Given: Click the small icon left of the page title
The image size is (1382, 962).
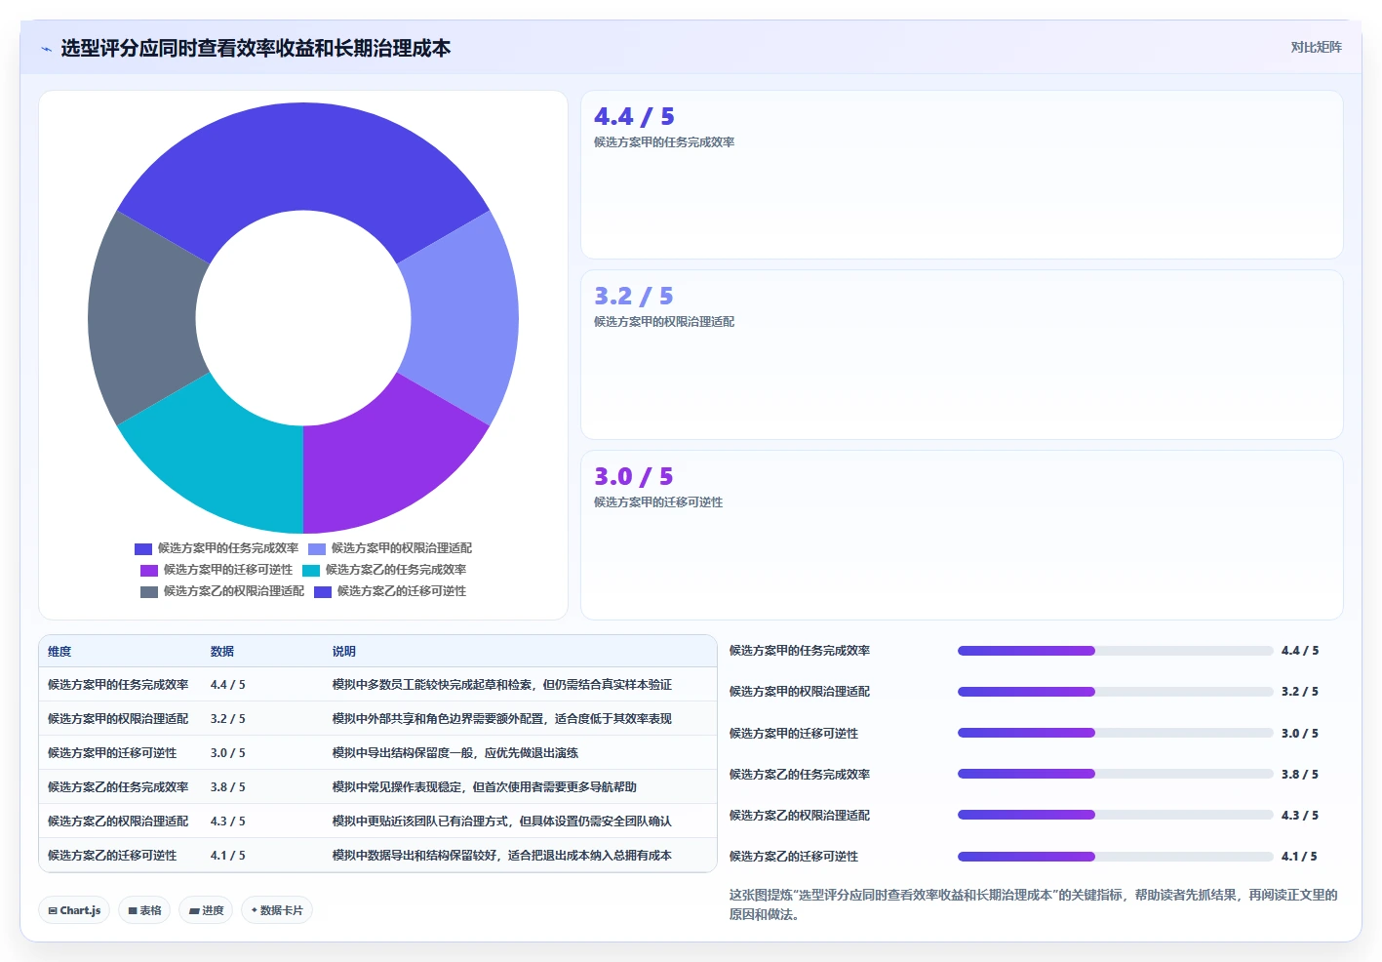Looking at the screenshot, I should (46, 49).
